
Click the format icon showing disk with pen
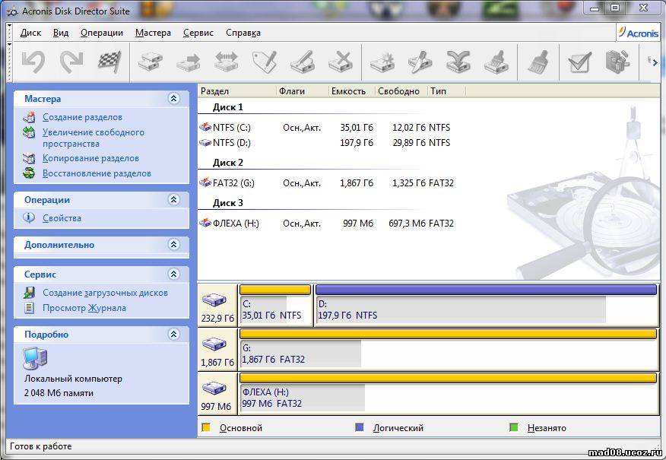[x=303, y=62]
